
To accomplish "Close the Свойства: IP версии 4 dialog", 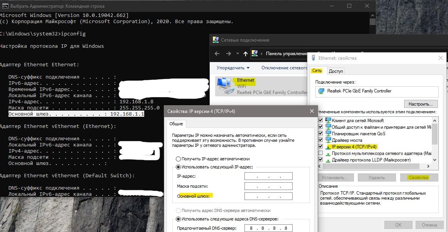I will 312,111.
